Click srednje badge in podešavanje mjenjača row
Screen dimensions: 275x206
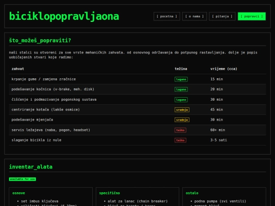182,120
